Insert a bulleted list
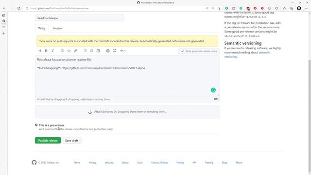The image size is (311, 175). coord(85,51)
